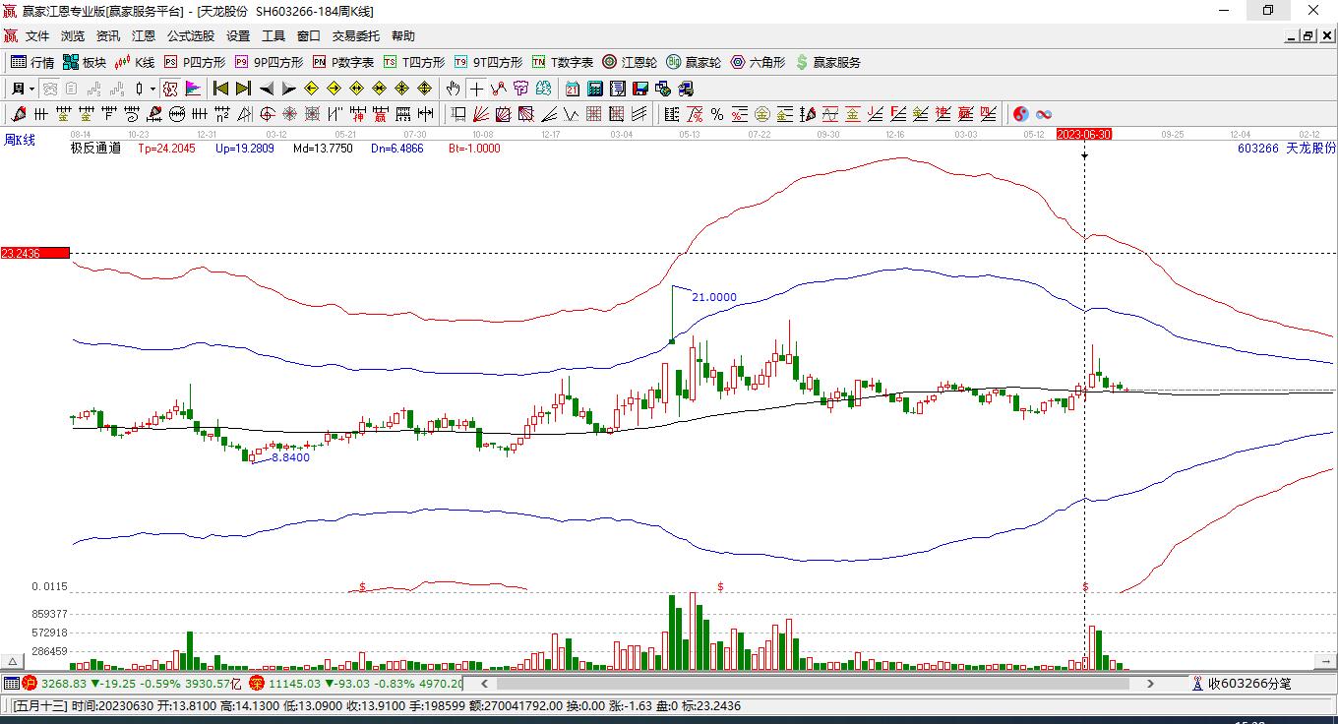Click the yellow right-arrow diamond icon

click(334, 89)
